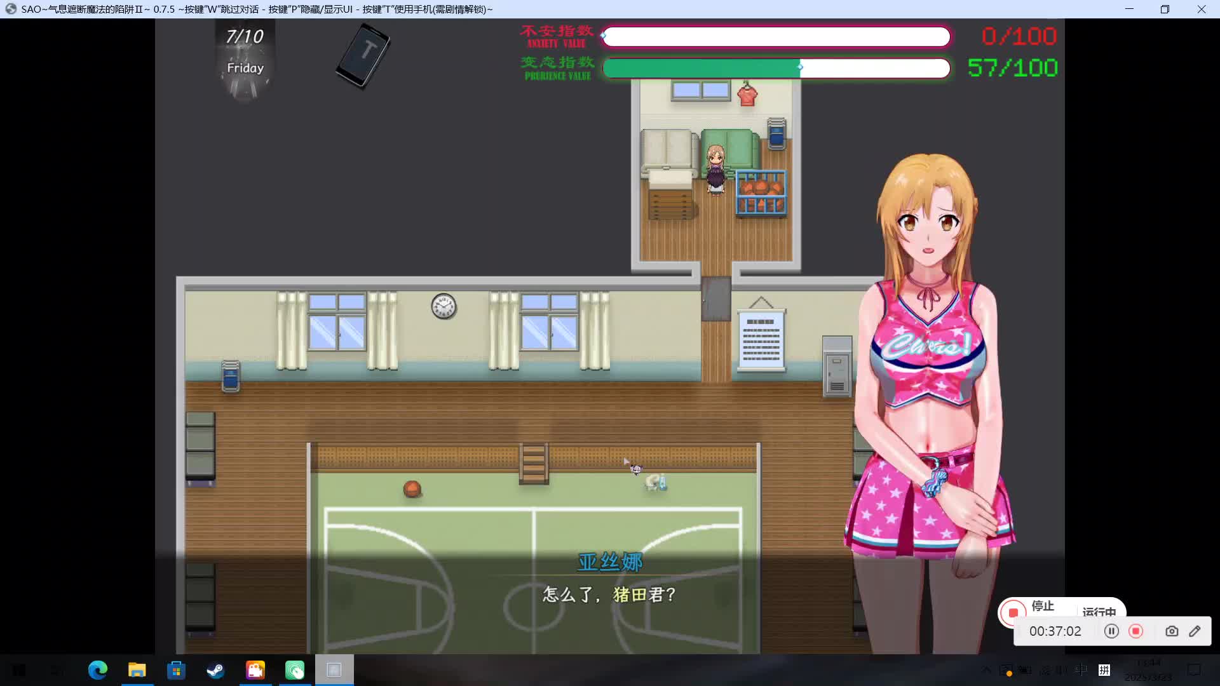
Task: Open Microsoft Store from the taskbar
Action: click(176, 670)
